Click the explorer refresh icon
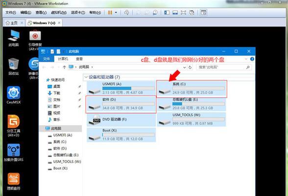The width and height of the screenshot is (288, 196). point(190,67)
